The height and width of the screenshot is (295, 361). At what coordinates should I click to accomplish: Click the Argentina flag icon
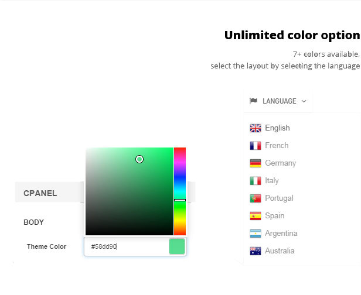click(256, 234)
